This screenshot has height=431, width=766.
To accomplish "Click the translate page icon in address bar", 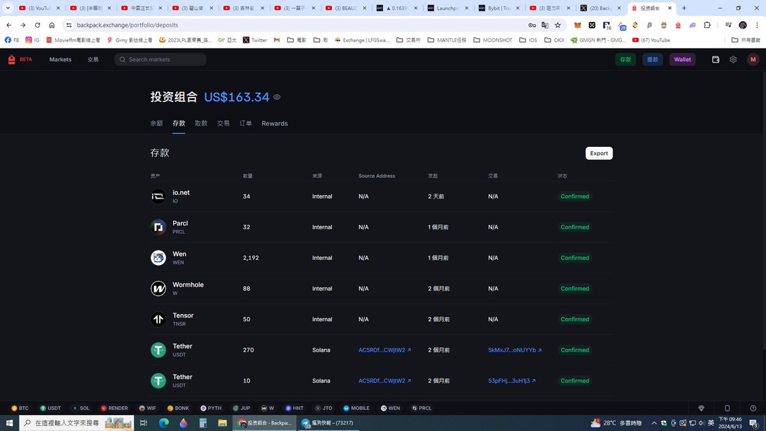I will click(x=544, y=25).
